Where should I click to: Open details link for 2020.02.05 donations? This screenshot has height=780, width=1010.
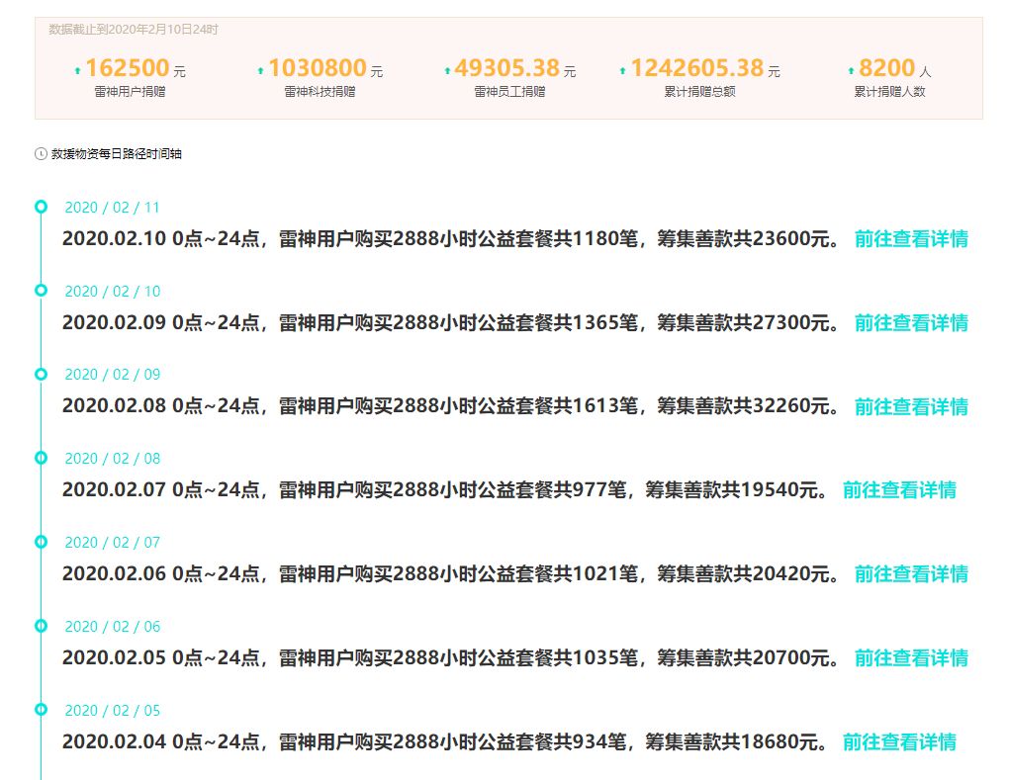click(x=911, y=657)
